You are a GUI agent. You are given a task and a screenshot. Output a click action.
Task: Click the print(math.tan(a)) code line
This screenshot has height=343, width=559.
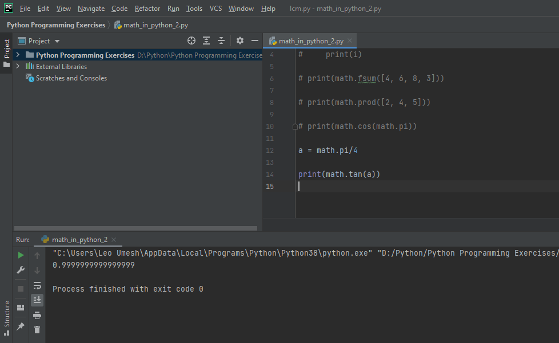[x=339, y=174]
